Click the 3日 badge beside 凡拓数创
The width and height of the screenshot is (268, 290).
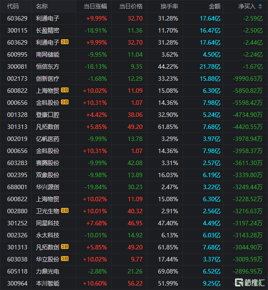coord(65,247)
